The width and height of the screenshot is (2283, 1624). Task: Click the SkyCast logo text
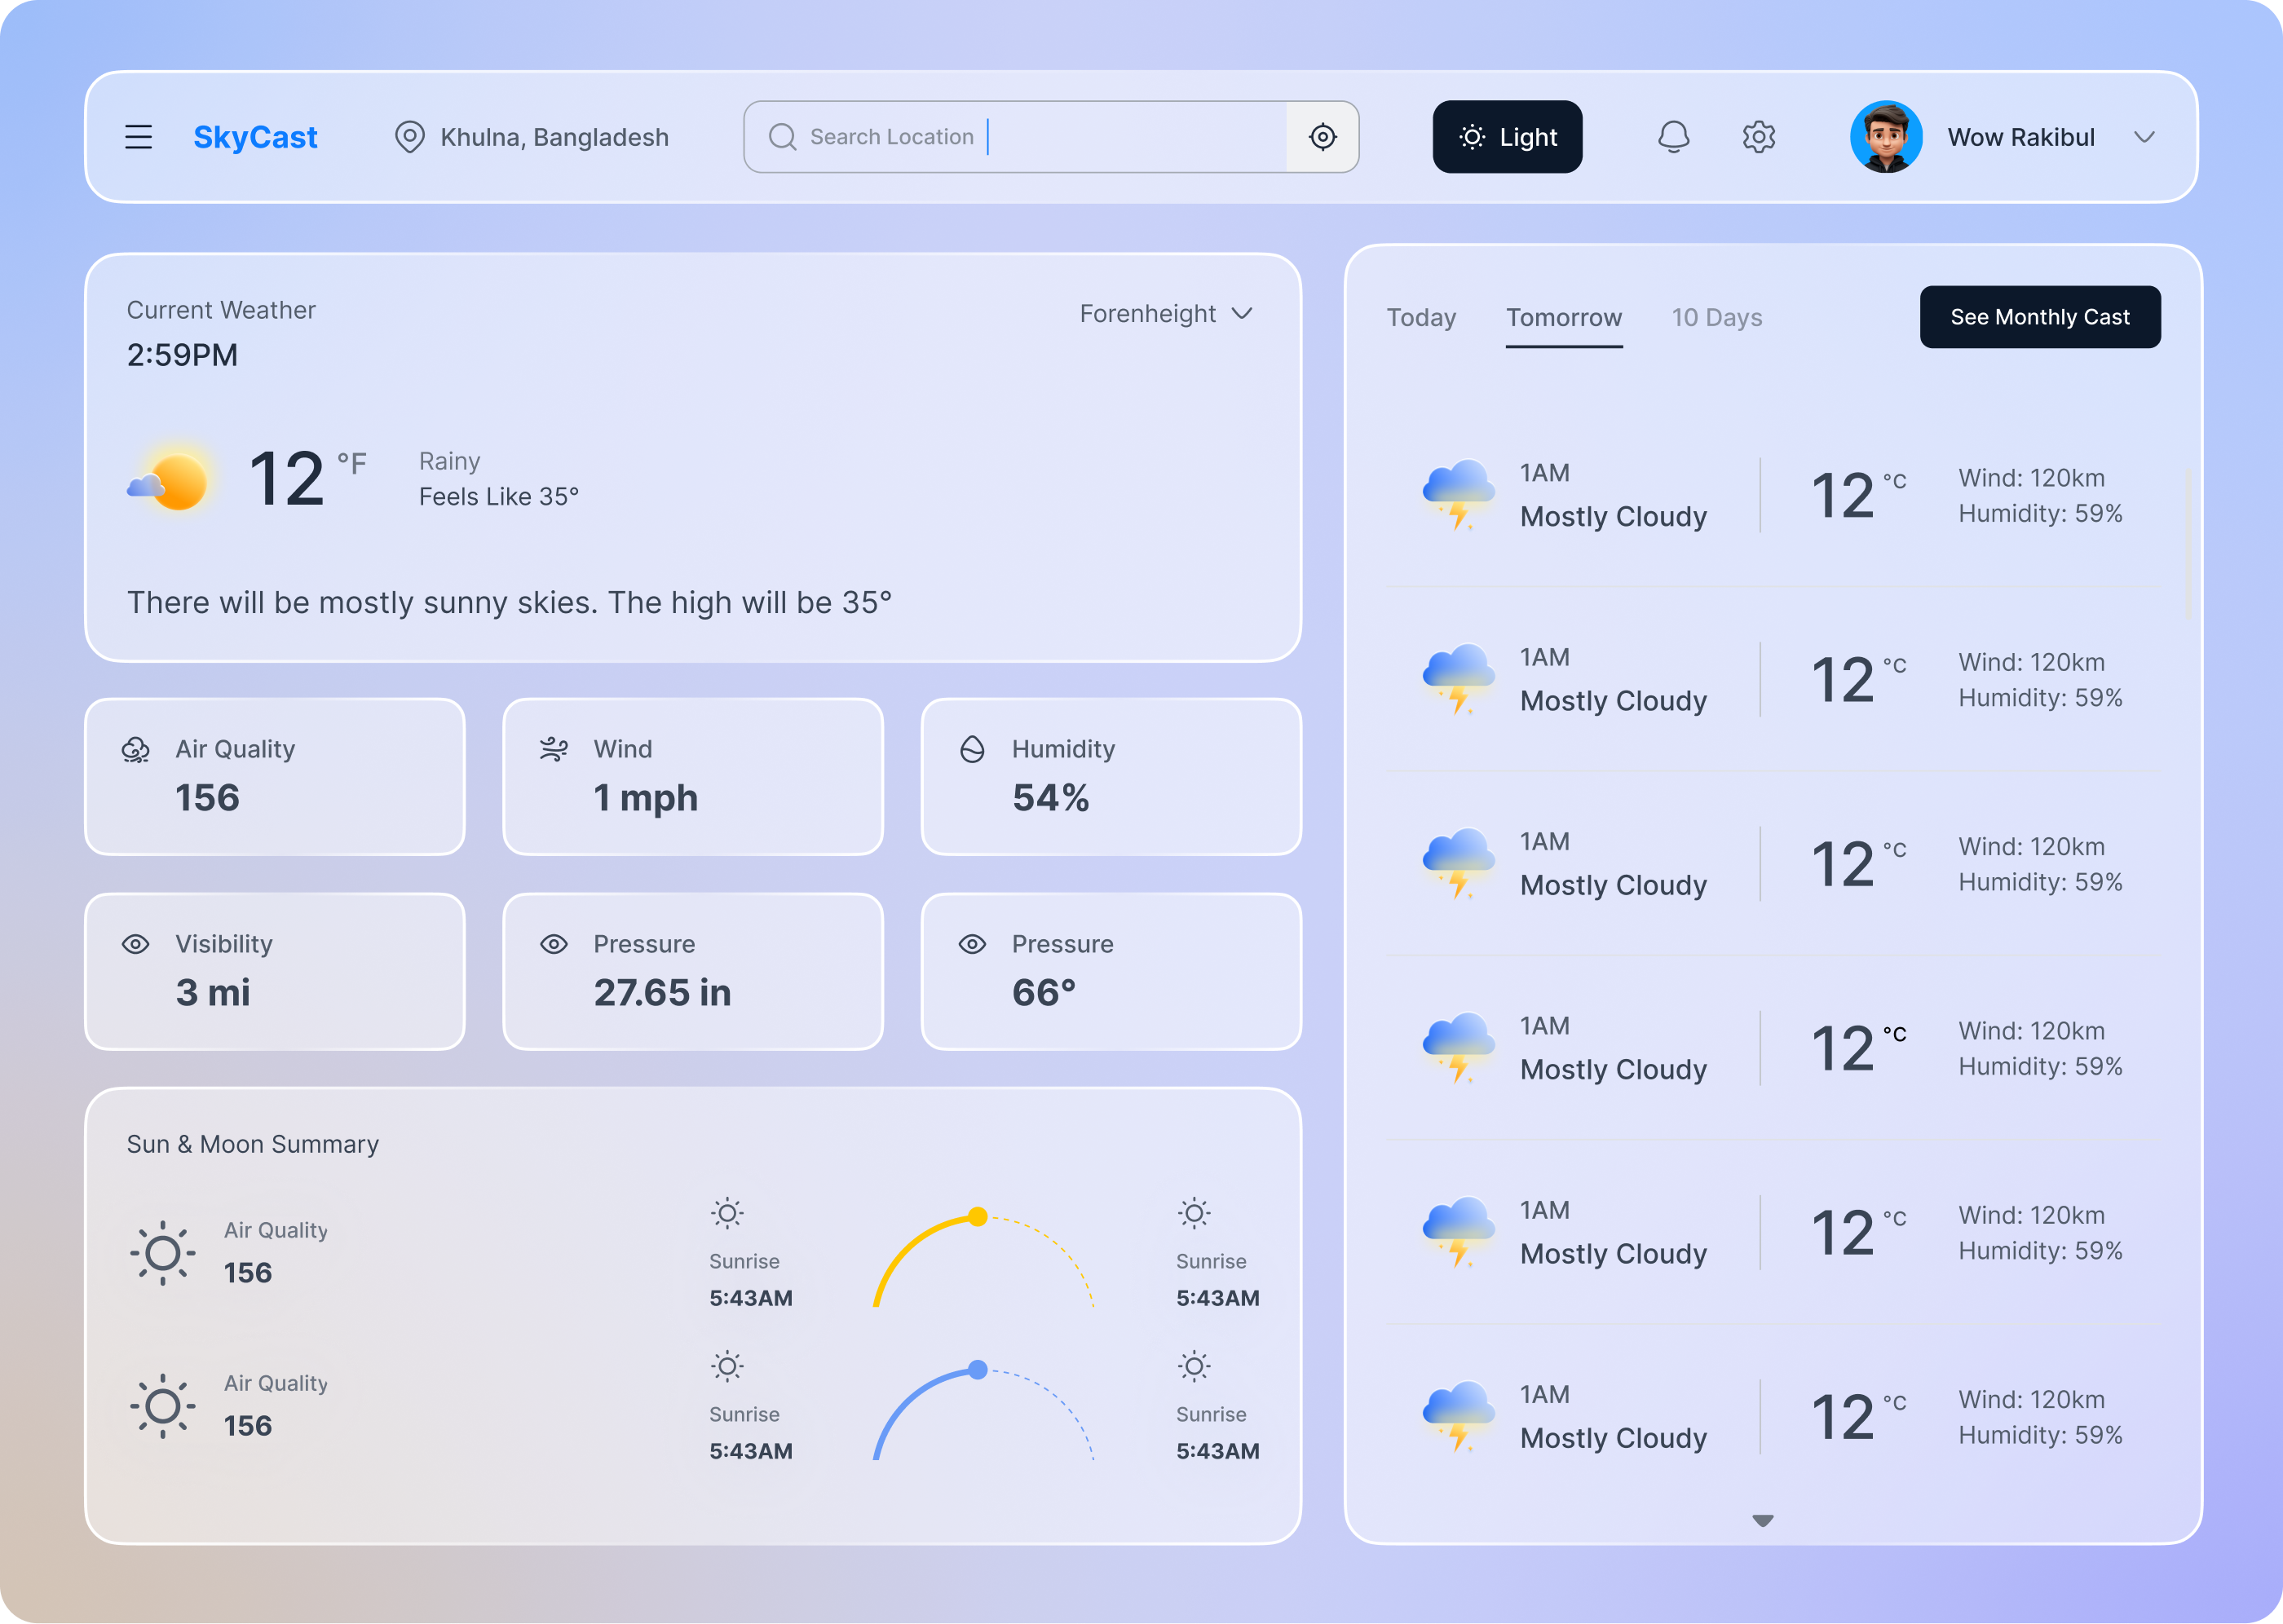point(255,137)
